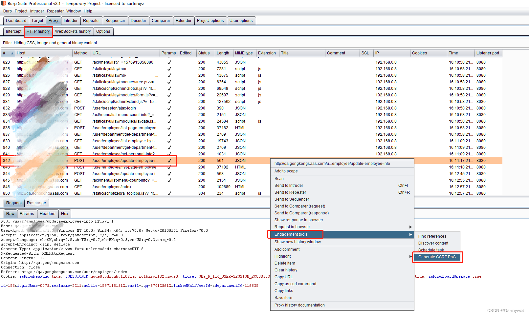The width and height of the screenshot is (529, 316).
Task: Choose Copy as curl command
Action: (x=342, y=284)
